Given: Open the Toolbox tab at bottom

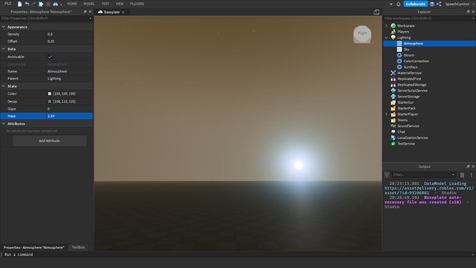Looking at the screenshot, I should pyautogui.click(x=79, y=247).
